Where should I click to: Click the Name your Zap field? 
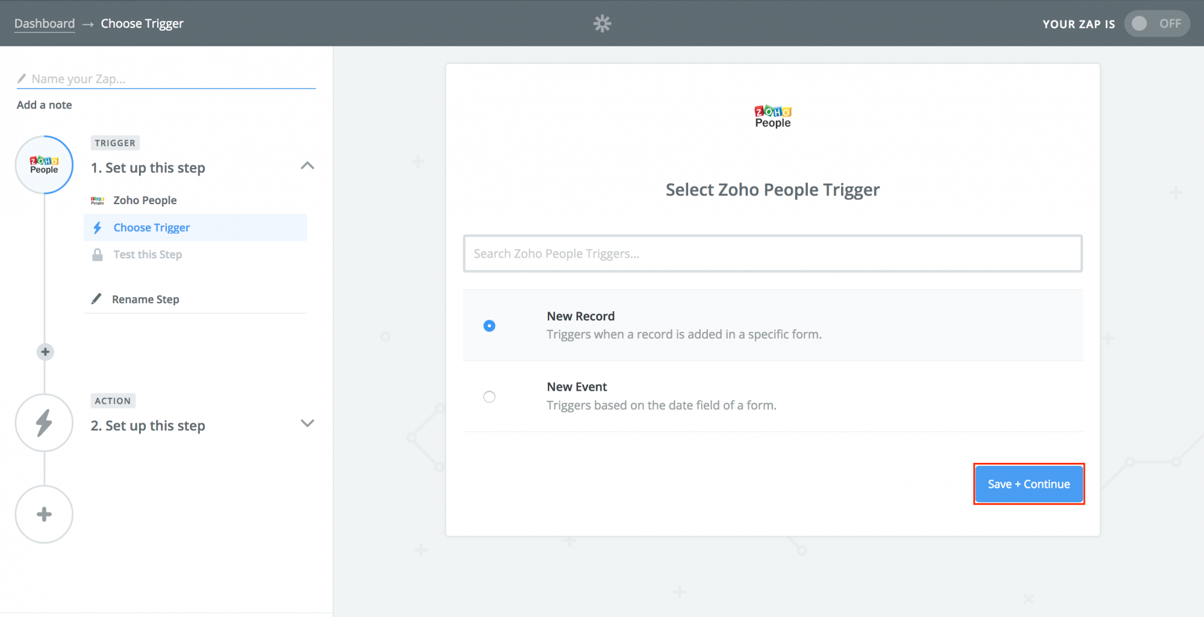pyautogui.click(x=166, y=79)
